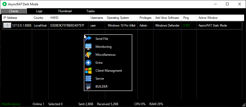The image size is (246, 107).
Task: Choose Miscellaneous from the context menu
Action: [105, 55]
